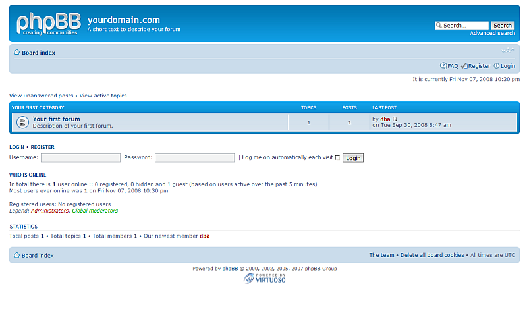Open The team link in footer
Image resolution: width=527 pixels, height=330 pixels.
click(381, 255)
